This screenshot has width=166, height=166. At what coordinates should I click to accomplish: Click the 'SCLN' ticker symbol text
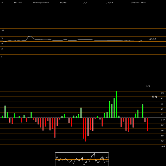[110, 3]
